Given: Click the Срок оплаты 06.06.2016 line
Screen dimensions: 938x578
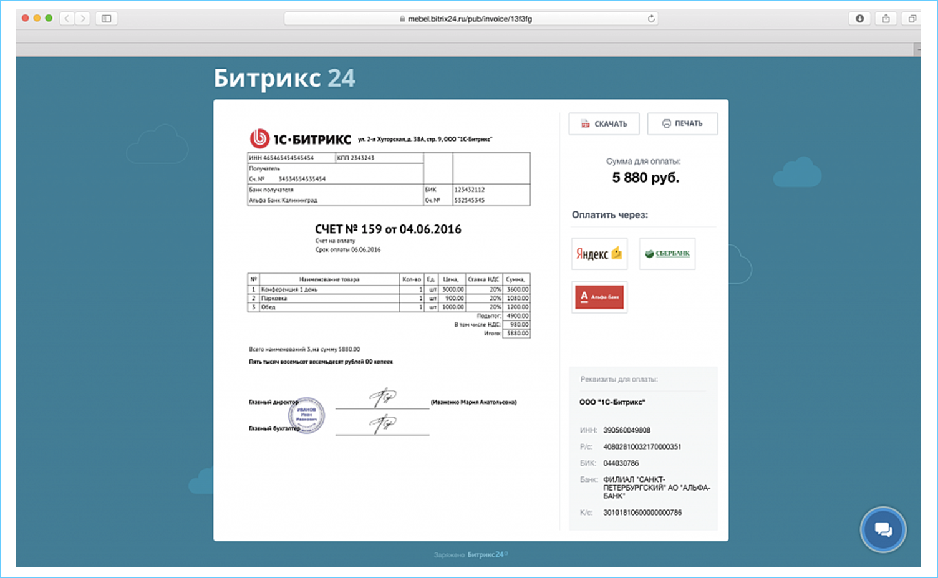Looking at the screenshot, I should point(348,249).
